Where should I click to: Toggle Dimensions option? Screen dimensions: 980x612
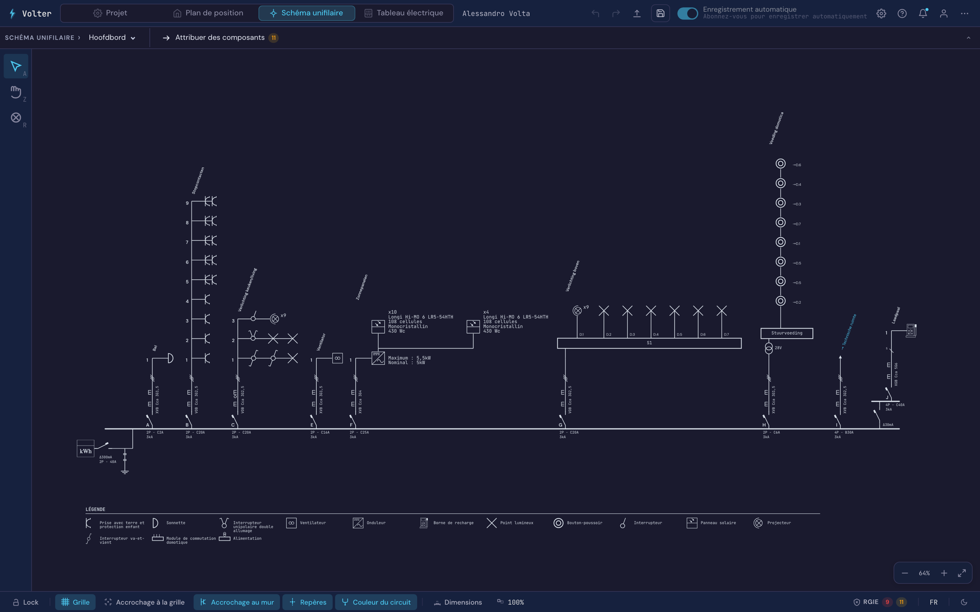(457, 602)
